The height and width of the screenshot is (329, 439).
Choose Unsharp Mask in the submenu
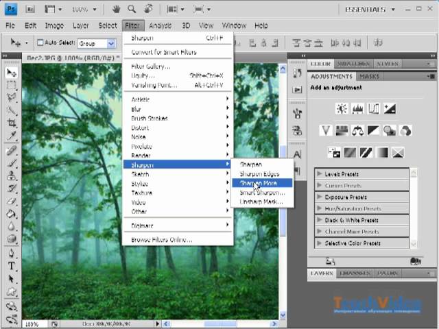262,202
